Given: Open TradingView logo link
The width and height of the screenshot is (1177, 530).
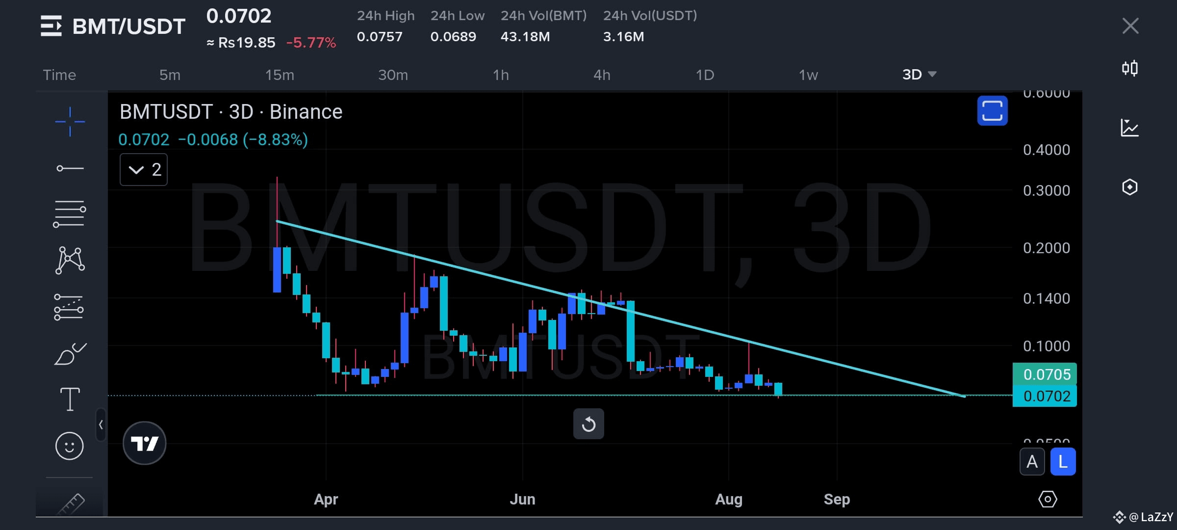Looking at the screenshot, I should pos(144,443).
